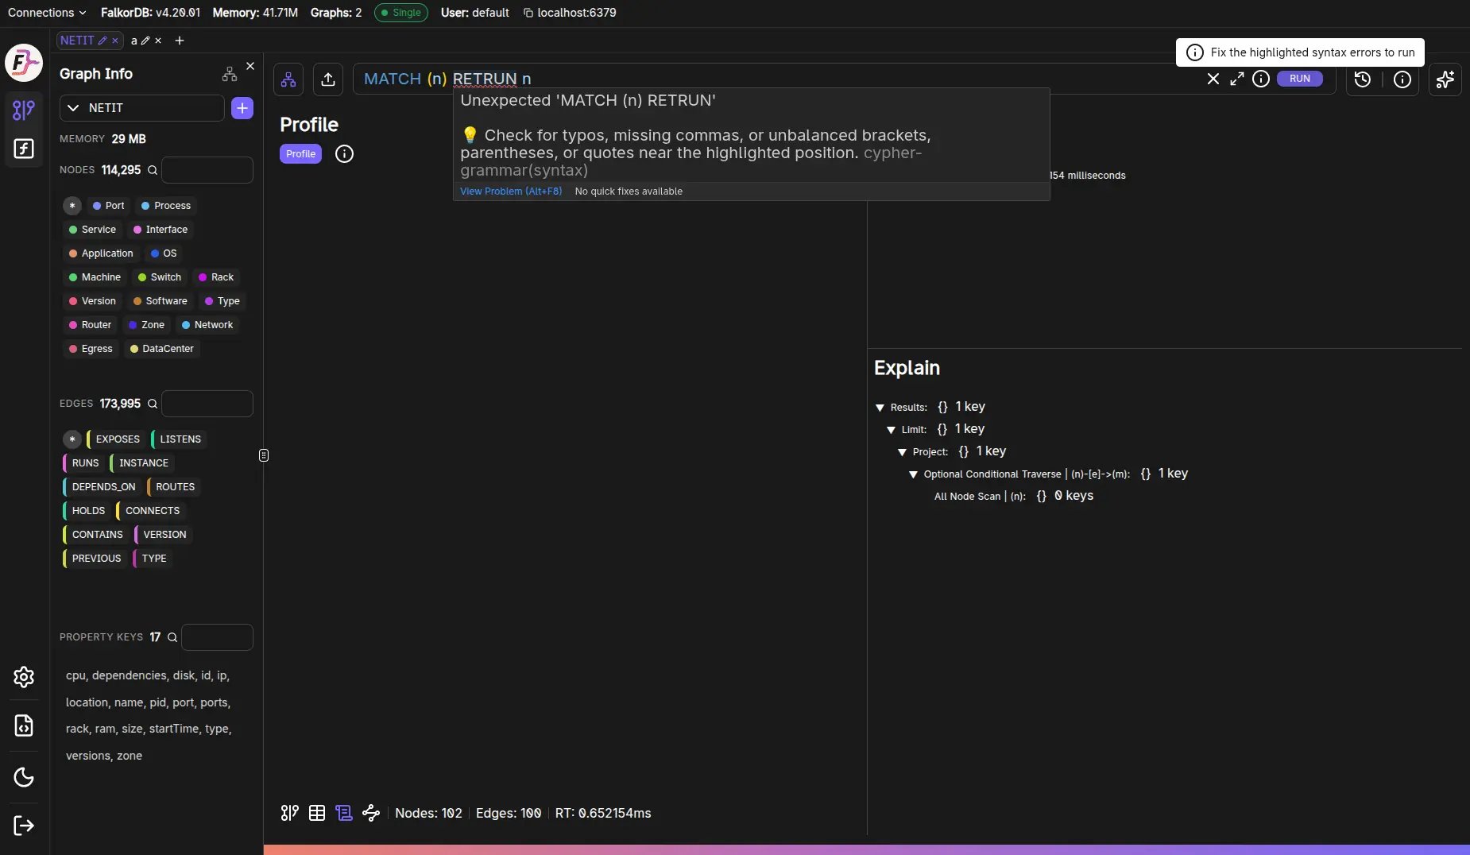Search edges magnifier icon
Viewport: 1470px width, 855px height.
(x=153, y=404)
